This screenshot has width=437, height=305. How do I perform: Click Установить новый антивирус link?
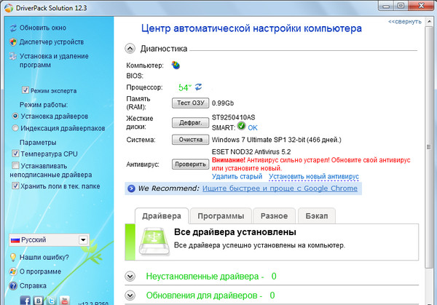point(314,177)
